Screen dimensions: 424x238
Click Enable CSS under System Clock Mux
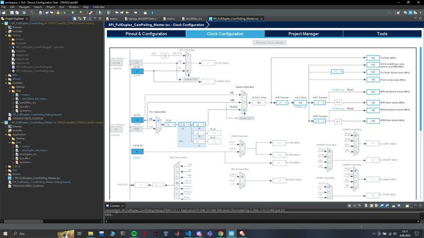246,118
